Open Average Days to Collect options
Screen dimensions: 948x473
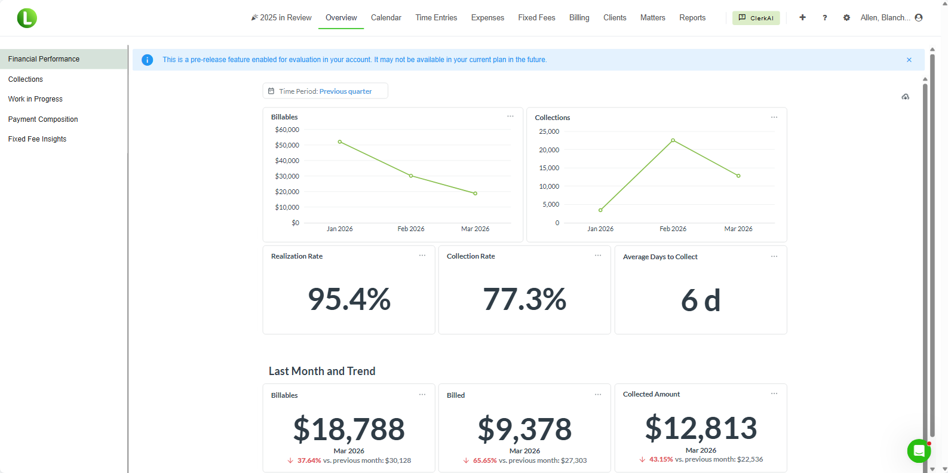tap(774, 256)
